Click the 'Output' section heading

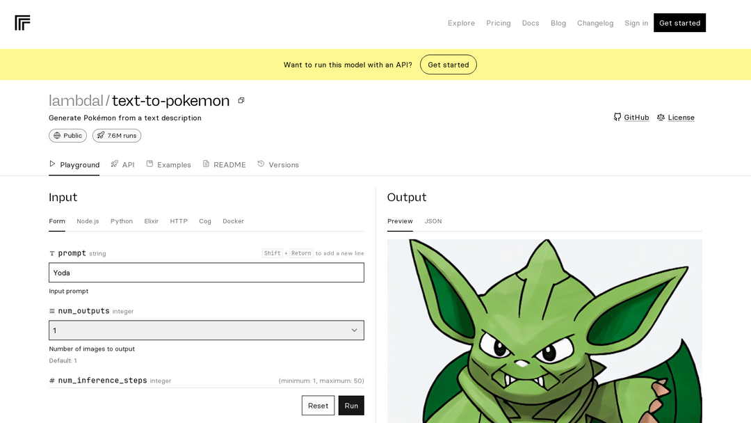(407, 198)
